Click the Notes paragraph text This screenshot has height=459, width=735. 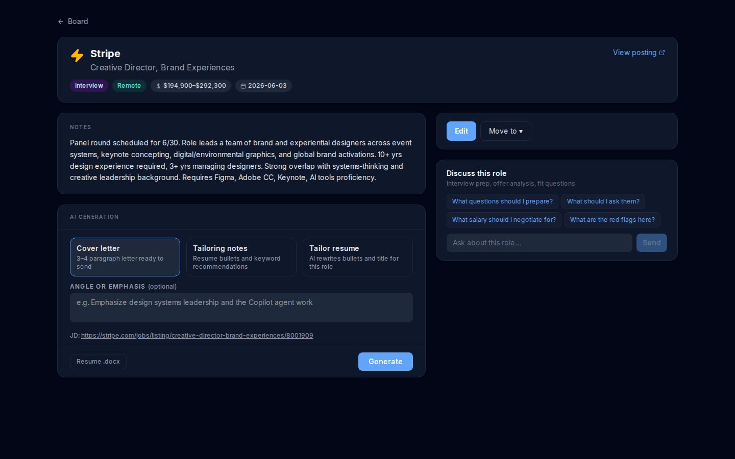(x=241, y=160)
